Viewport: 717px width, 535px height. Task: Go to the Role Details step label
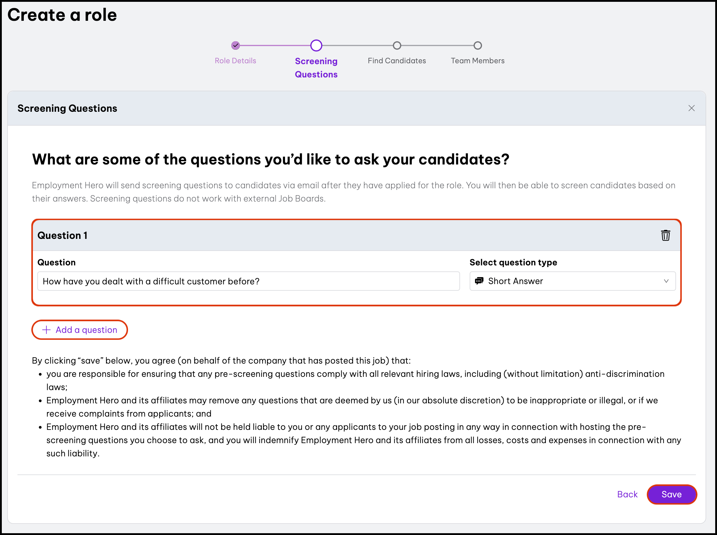236,61
